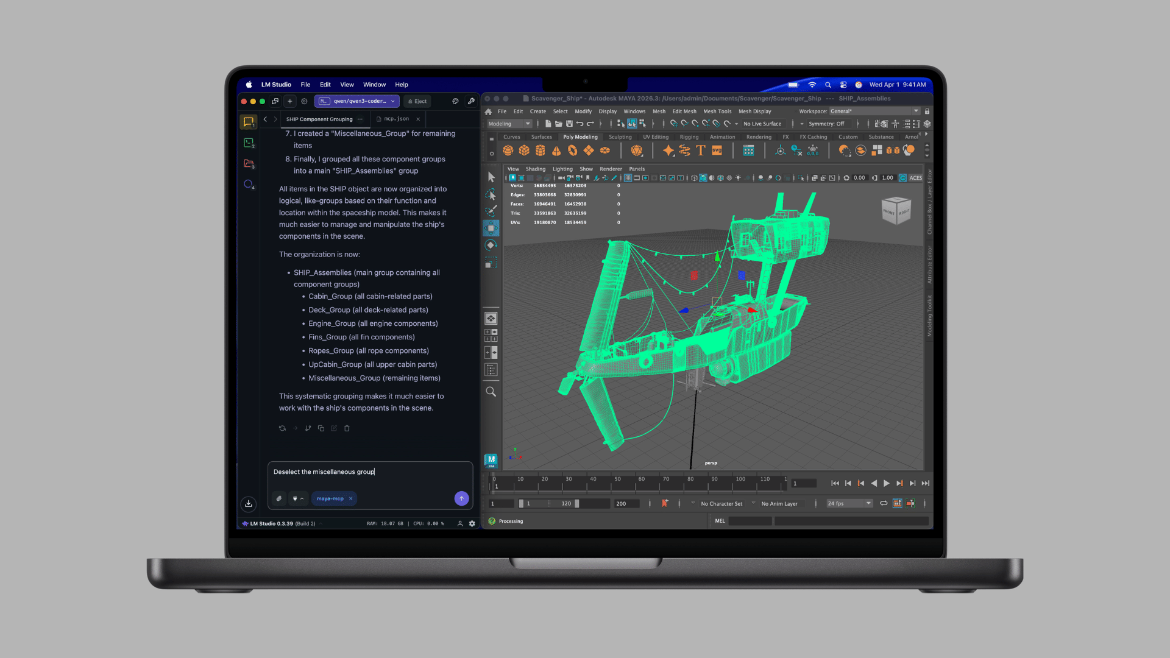
Task: Click the set bookmark icon on timeline
Action: pos(665,503)
